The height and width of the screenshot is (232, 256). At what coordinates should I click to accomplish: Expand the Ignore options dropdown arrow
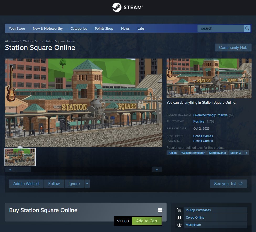(87, 184)
